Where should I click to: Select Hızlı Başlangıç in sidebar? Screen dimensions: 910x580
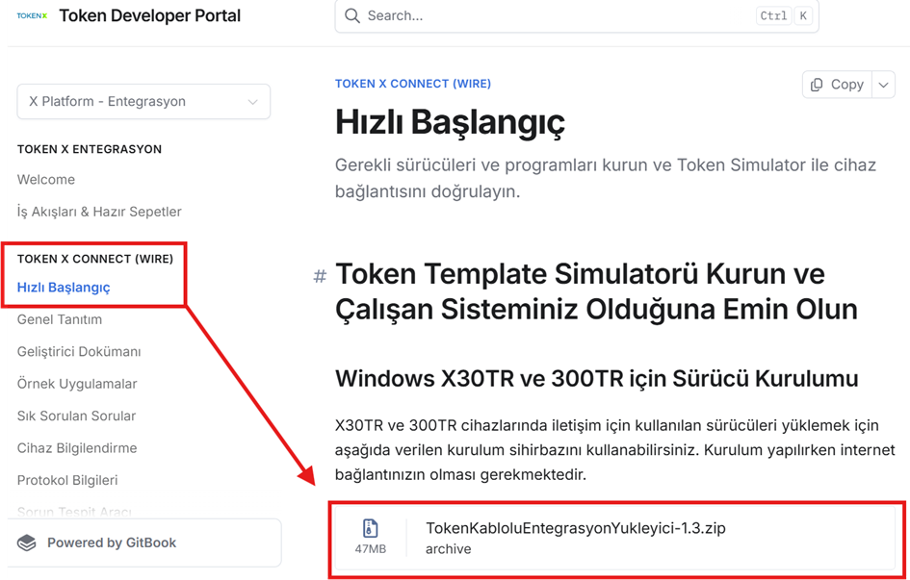click(x=64, y=288)
